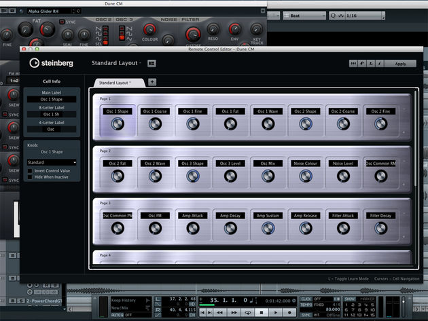This screenshot has height=321, width=428.
Task: Click the Fast Forward button in transport
Action: tap(234, 313)
